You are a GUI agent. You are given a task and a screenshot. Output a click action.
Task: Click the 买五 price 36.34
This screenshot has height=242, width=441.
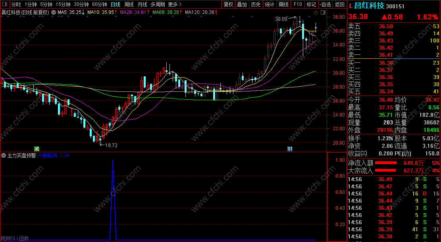[385, 91]
